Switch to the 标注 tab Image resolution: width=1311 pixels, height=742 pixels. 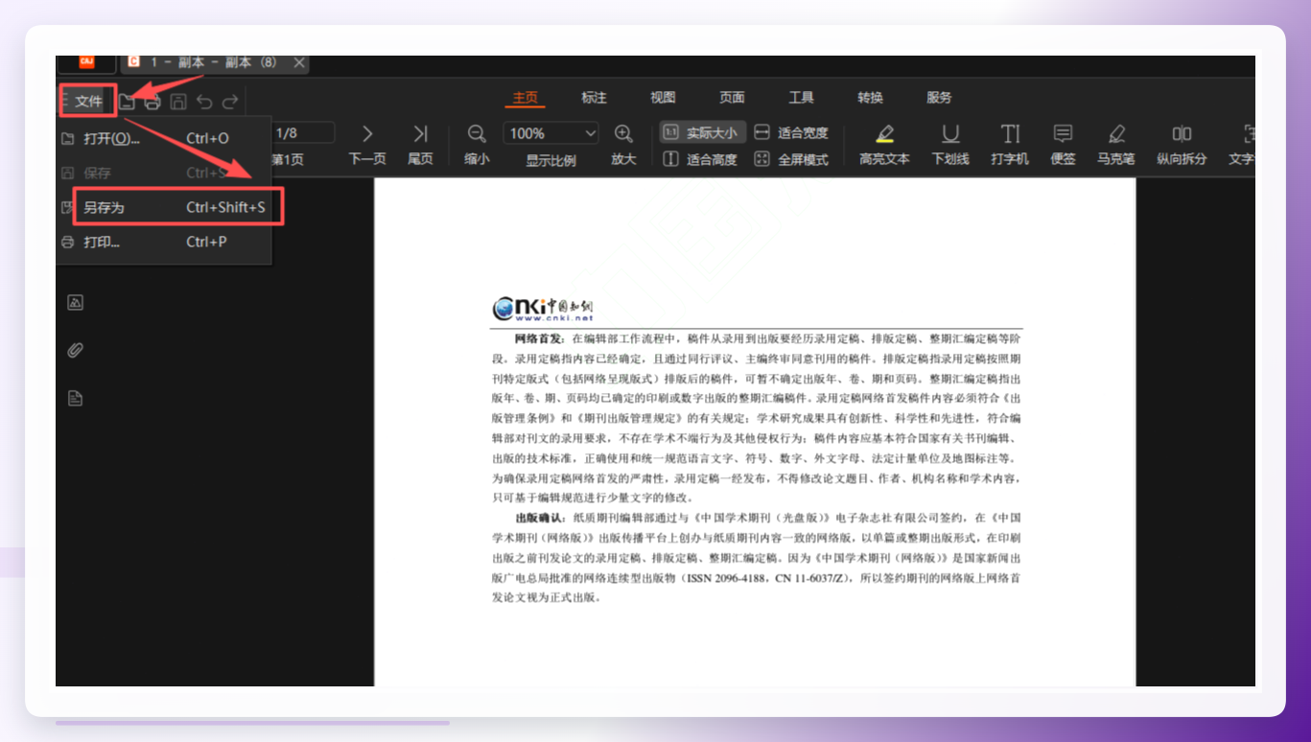(x=595, y=98)
